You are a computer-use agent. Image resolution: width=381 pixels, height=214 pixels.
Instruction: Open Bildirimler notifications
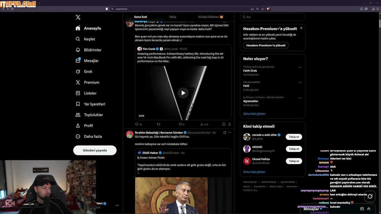pos(88,50)
